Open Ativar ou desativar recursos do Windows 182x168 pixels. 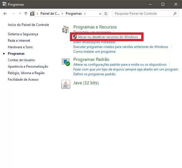108,37
